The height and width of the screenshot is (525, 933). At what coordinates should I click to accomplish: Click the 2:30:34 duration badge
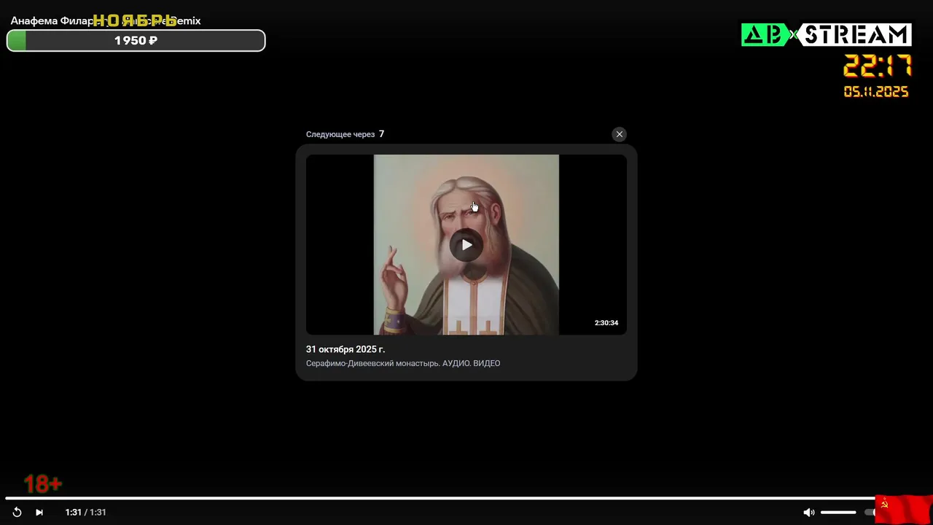pos(606,323)
